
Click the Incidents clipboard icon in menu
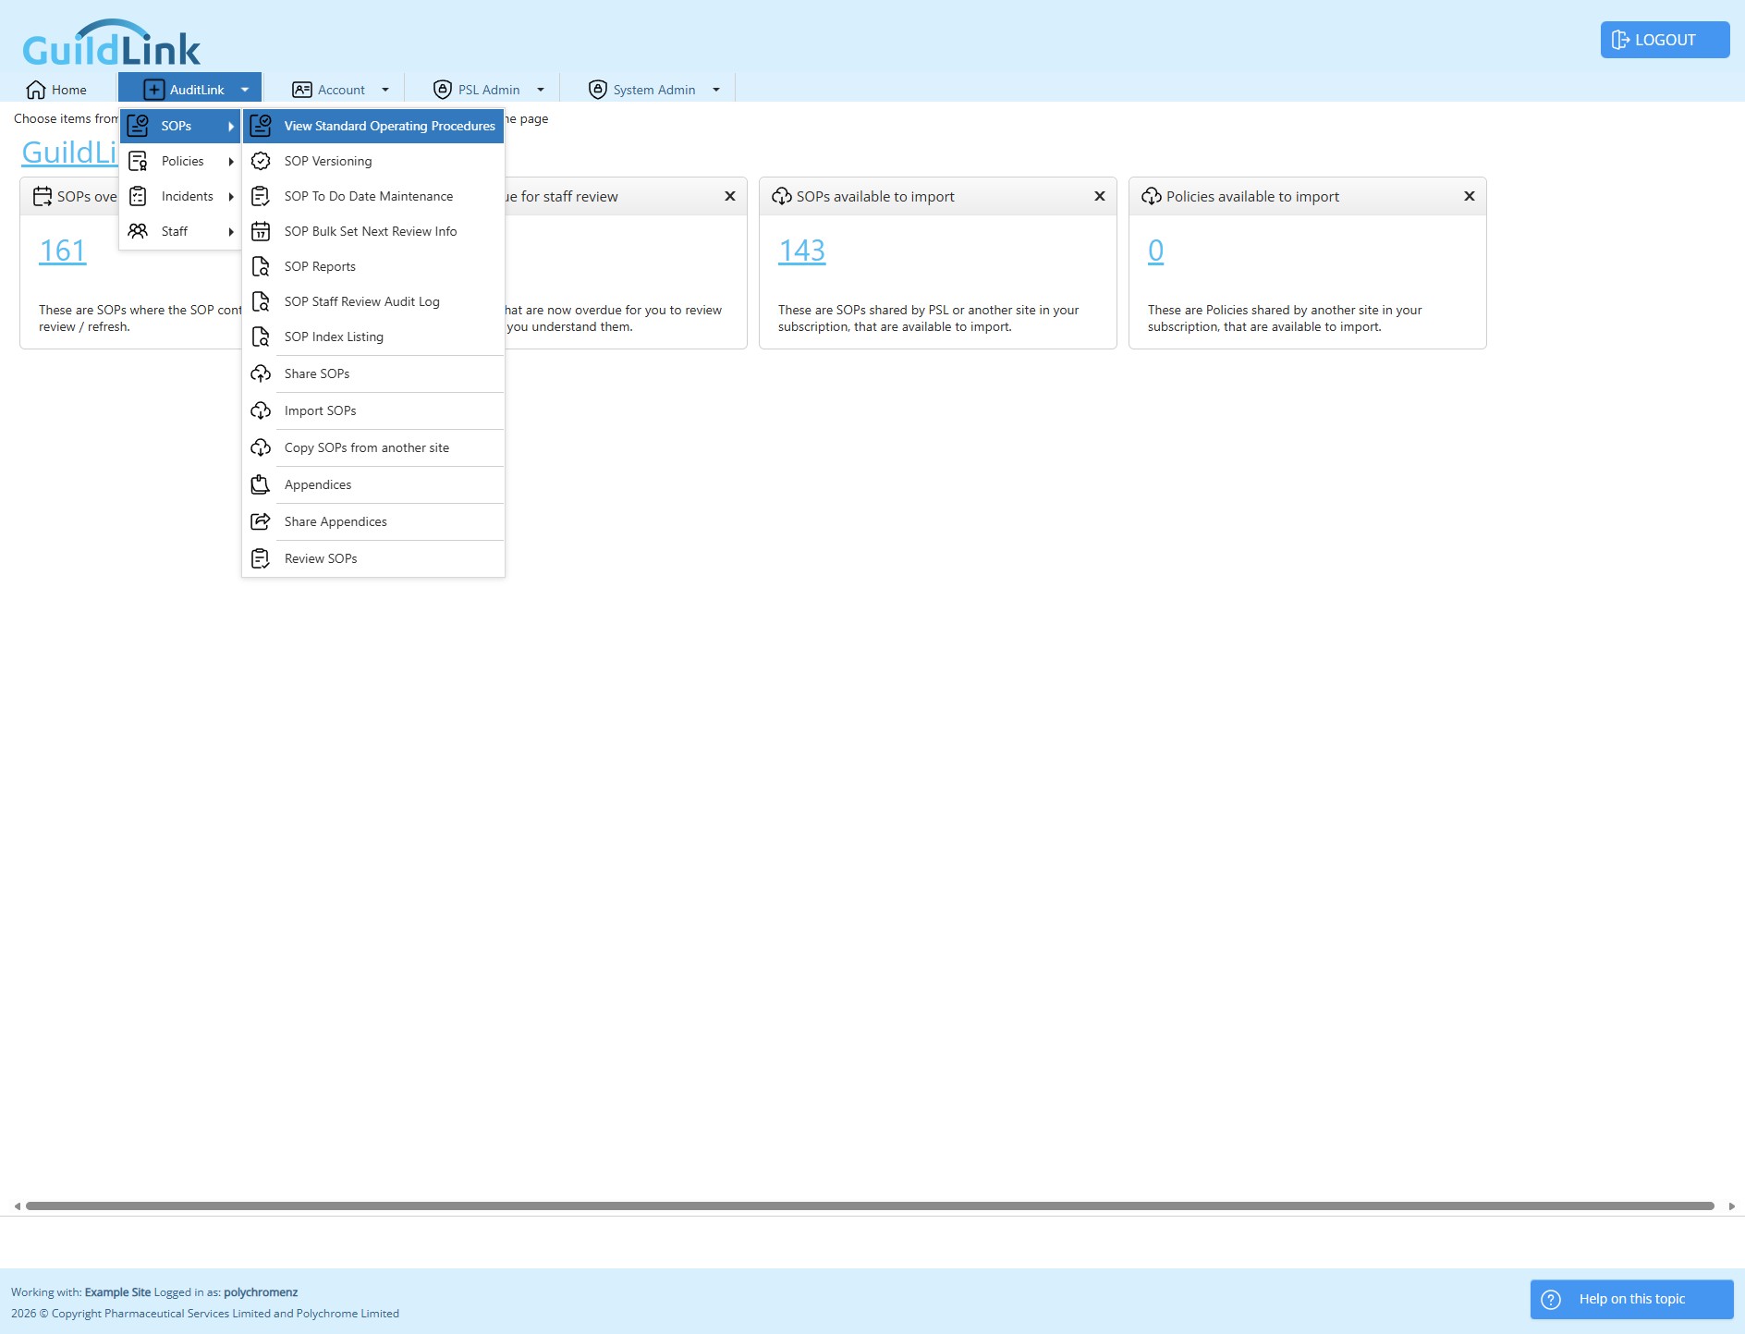(x=138, y=196)
